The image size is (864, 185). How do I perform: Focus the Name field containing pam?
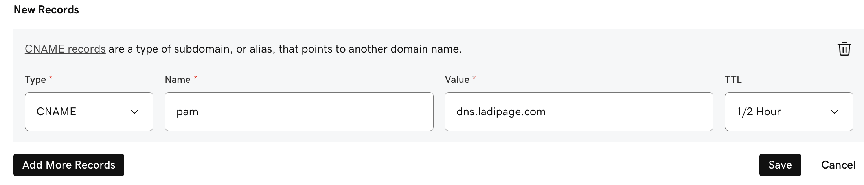tap(299, 112)
